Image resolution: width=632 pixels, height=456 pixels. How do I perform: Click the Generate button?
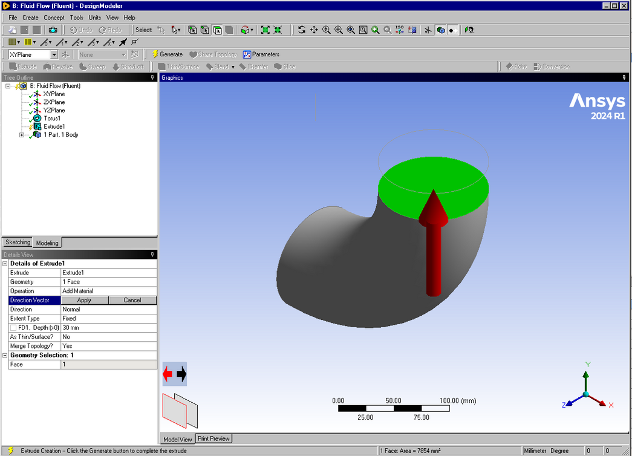tap(167, 54)
